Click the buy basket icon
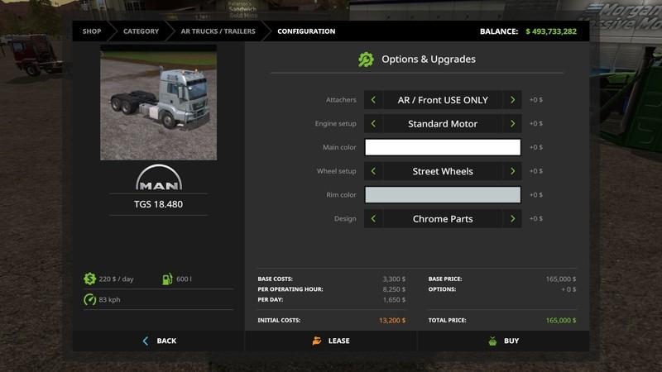 point(492,341)
